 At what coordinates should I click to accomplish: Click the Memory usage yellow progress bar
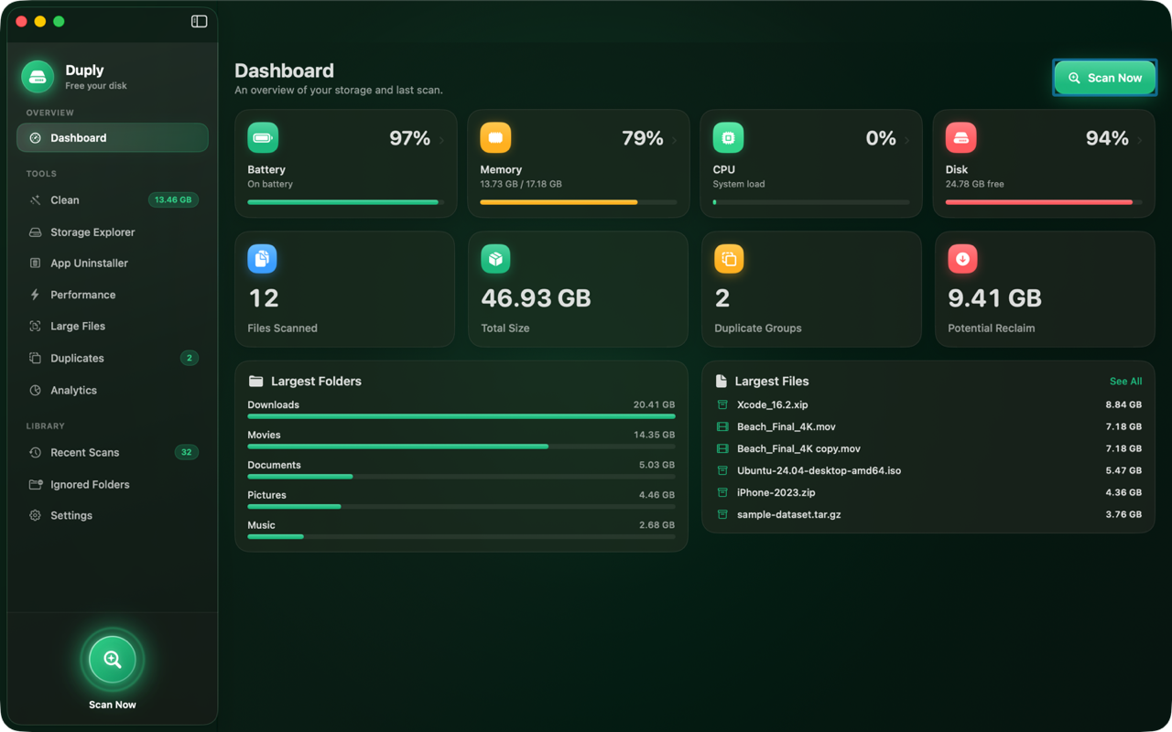pyautogui.click(x=578, y=202)
